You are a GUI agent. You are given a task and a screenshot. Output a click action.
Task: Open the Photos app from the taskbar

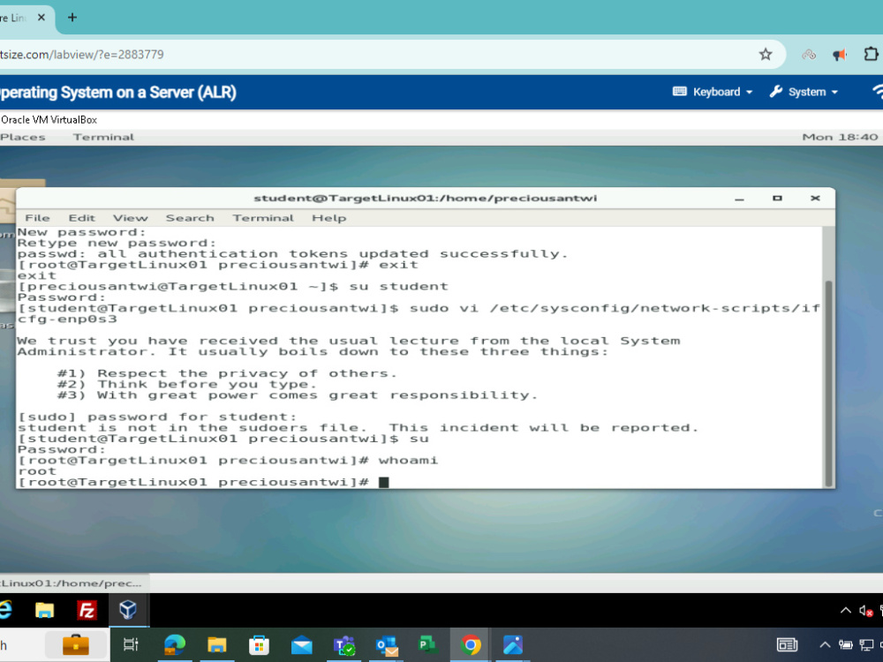click(513, 644)
